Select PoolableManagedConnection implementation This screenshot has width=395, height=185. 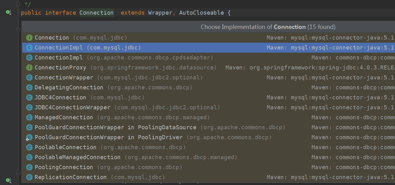point(208,157)
